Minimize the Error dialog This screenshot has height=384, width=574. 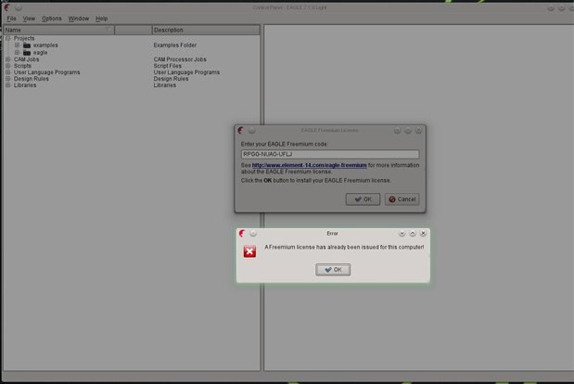(x=402, y=233)
